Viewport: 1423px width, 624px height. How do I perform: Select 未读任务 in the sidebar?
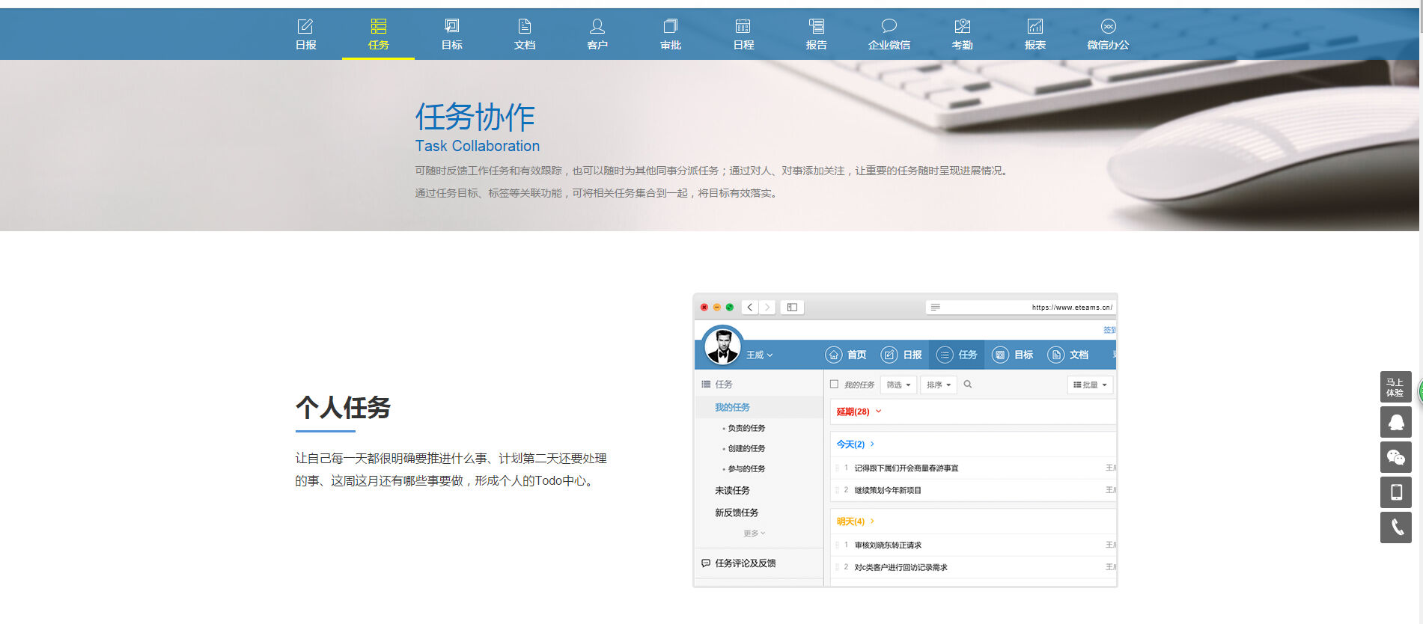click(732, 491)
